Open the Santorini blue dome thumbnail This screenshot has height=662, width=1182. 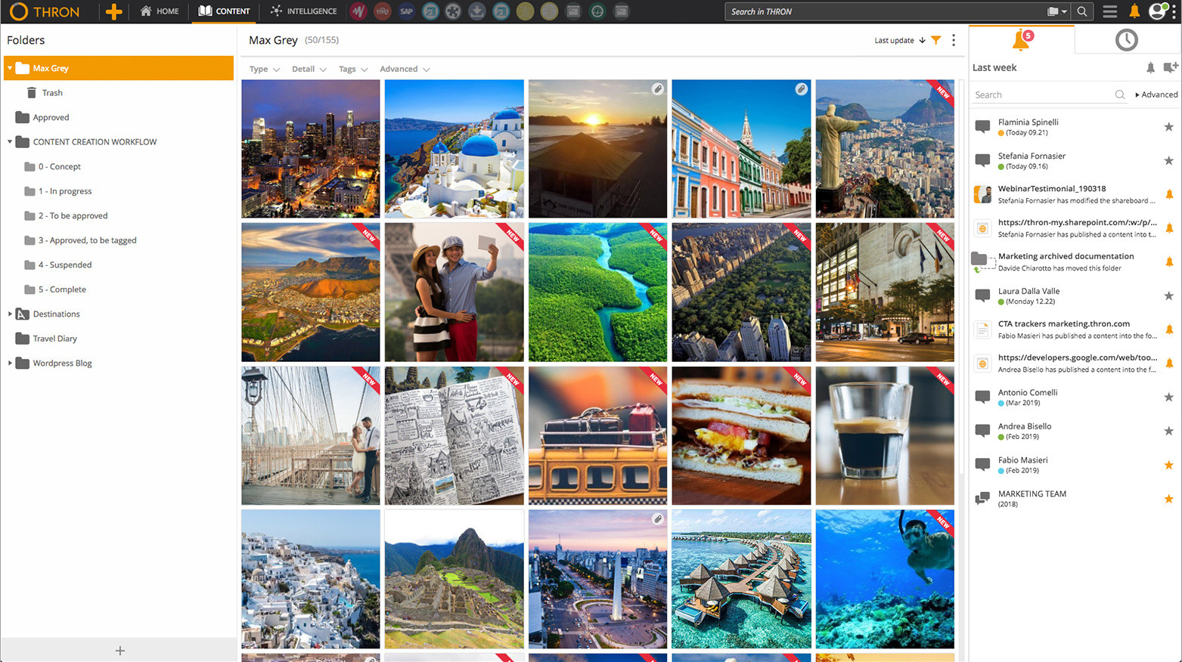[454, 149]
